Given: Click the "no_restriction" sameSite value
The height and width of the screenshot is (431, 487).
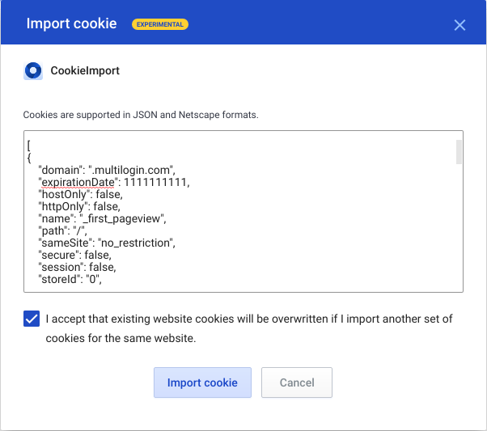Looking at the screenshot, I should [x=137, y=243].
